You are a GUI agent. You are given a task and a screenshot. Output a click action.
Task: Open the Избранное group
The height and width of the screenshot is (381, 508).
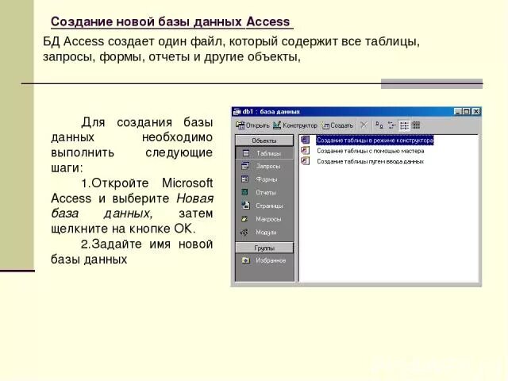(264, 260)
